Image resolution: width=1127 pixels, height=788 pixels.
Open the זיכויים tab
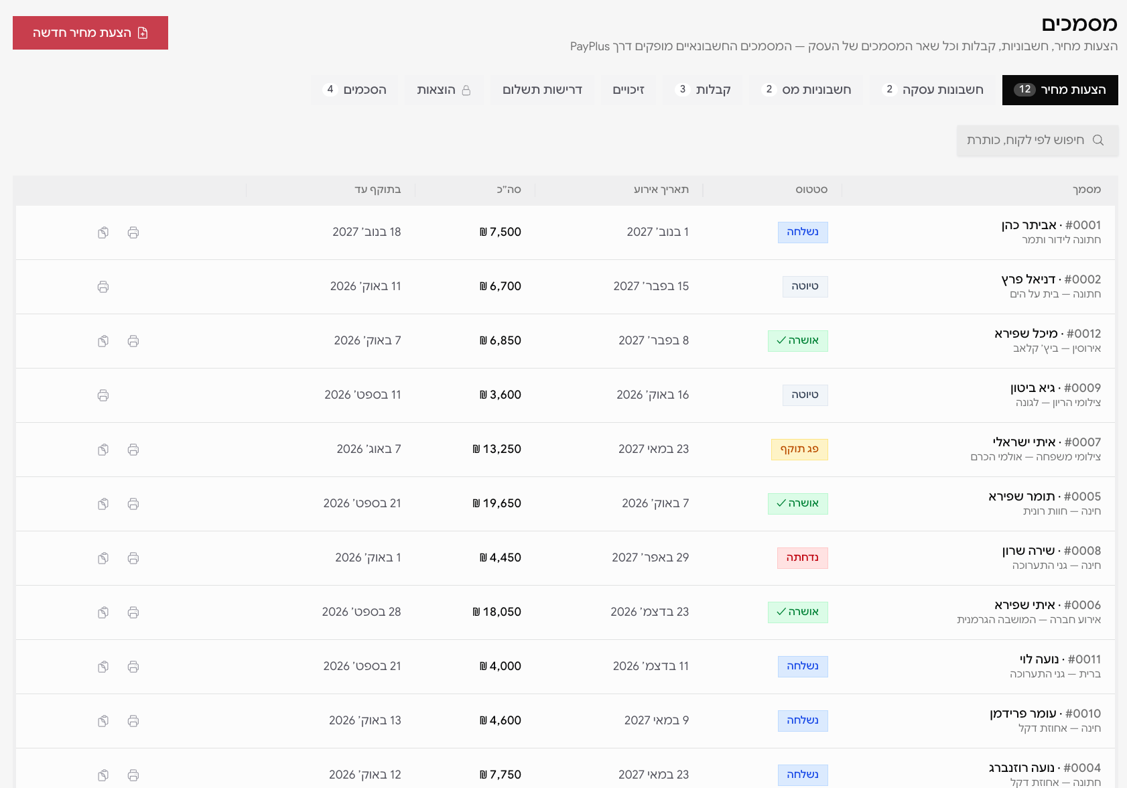click(628, 90)
